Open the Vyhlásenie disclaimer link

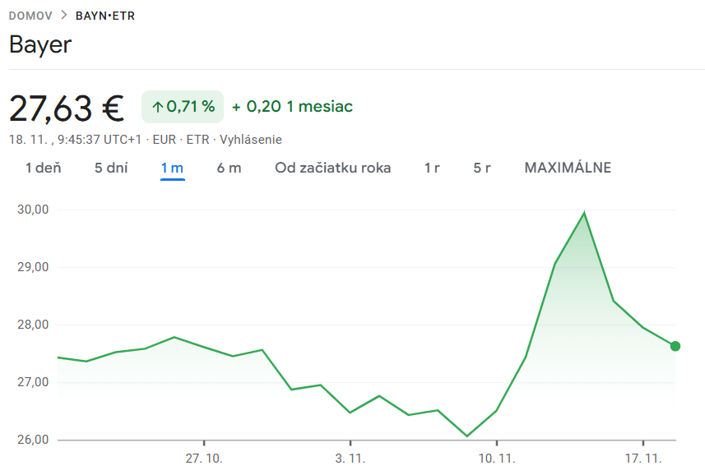point(251,140)
